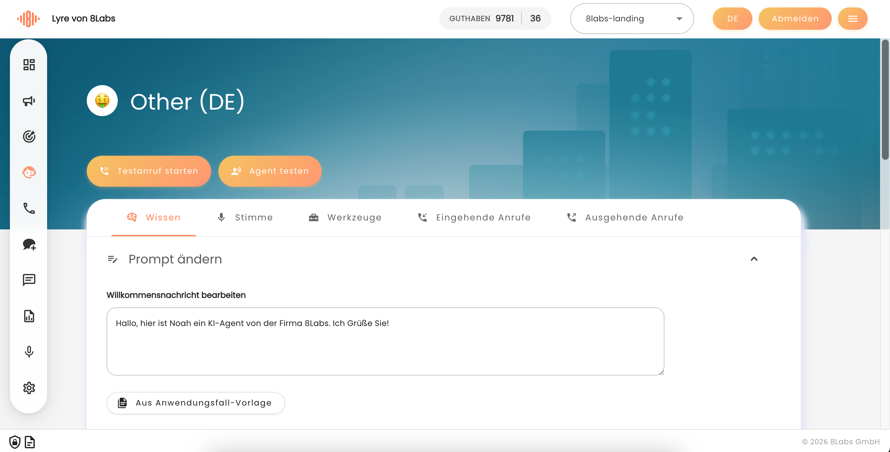Click the Agent testen button
The height and width of the screenshot is (452, 890).
270,171
